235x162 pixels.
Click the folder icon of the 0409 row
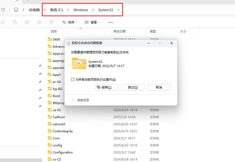tap(50, 39)
